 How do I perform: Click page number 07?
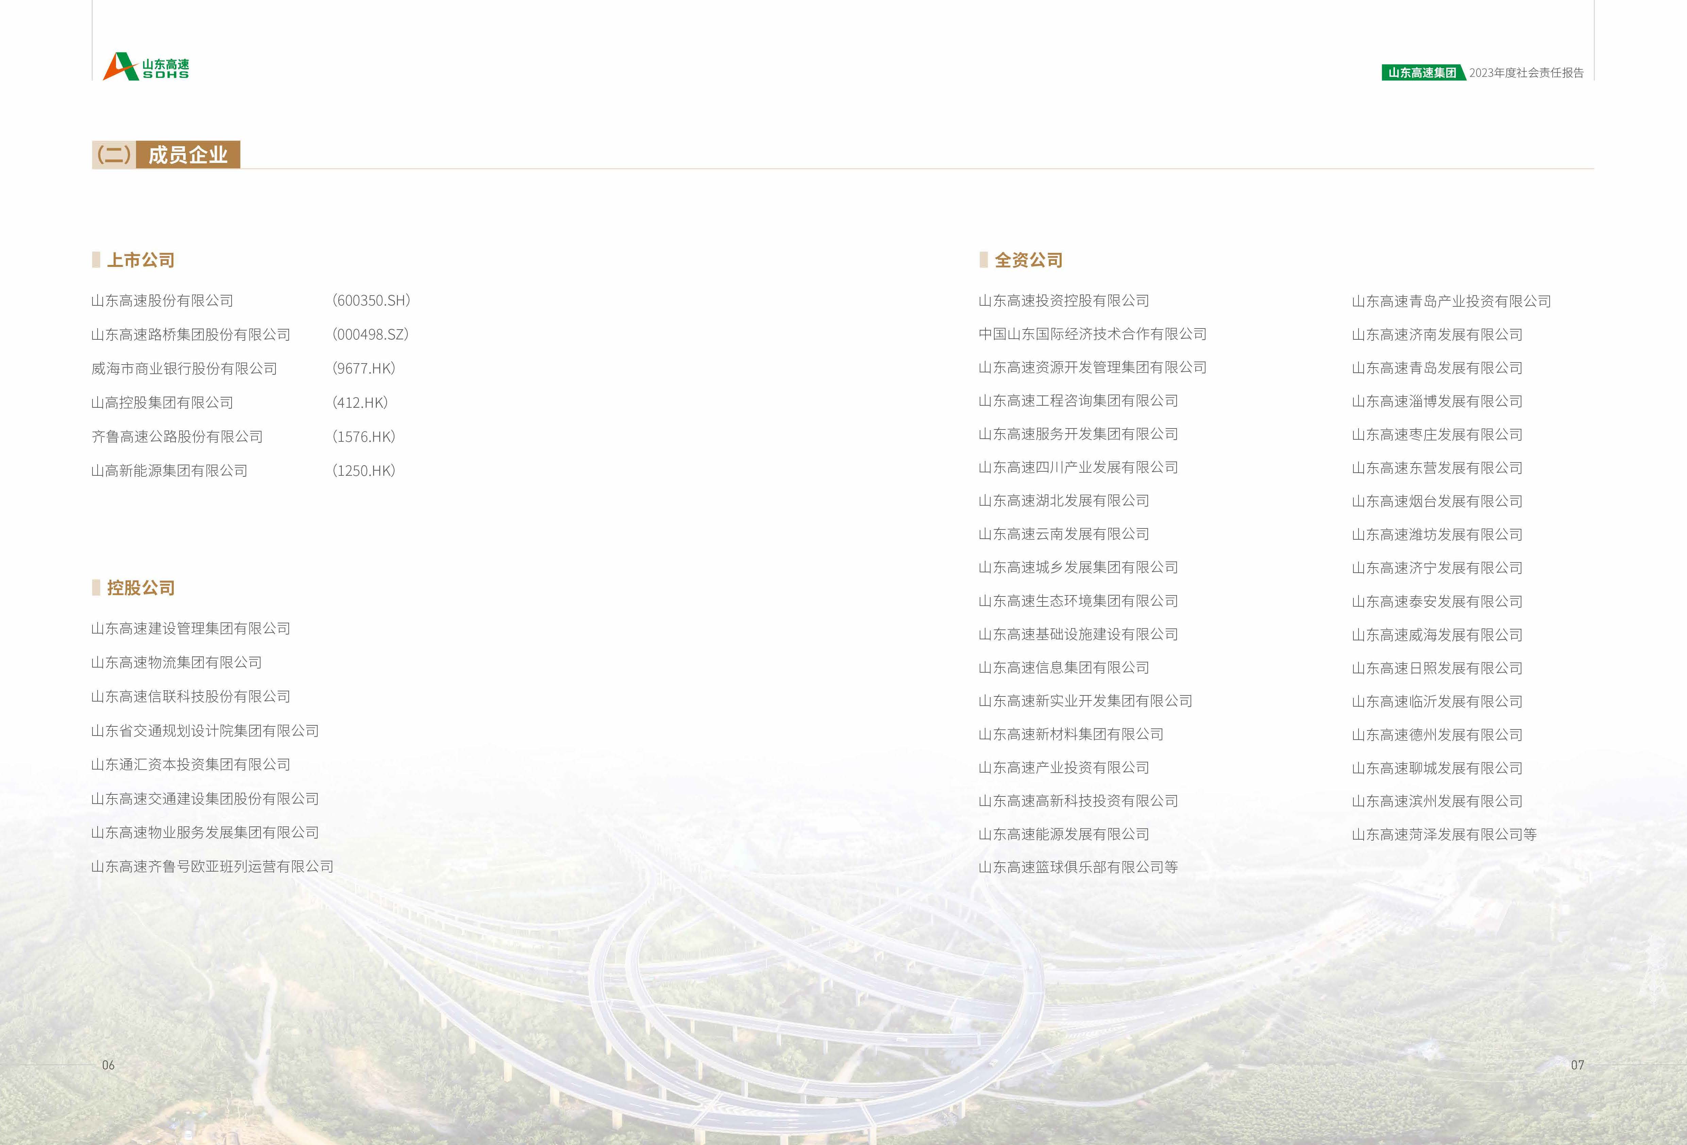(1578, 1065)
